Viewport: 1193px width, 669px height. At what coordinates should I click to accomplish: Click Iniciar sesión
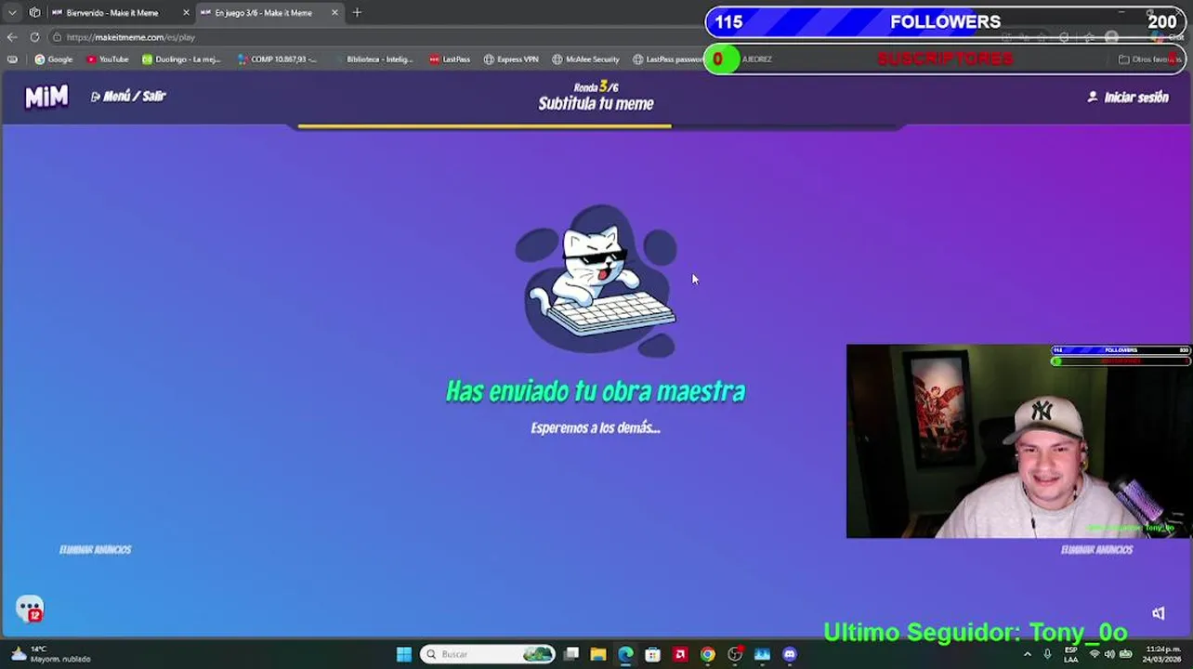tap(1128, 97)
